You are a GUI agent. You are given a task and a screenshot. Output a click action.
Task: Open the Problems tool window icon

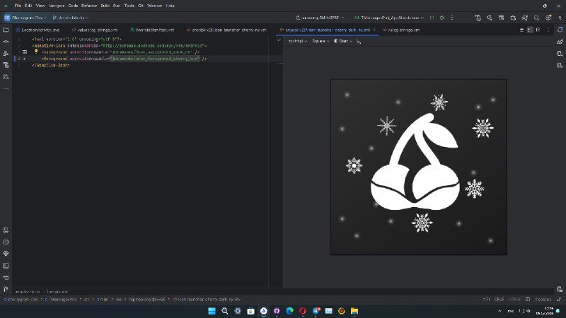click(6, 242)
